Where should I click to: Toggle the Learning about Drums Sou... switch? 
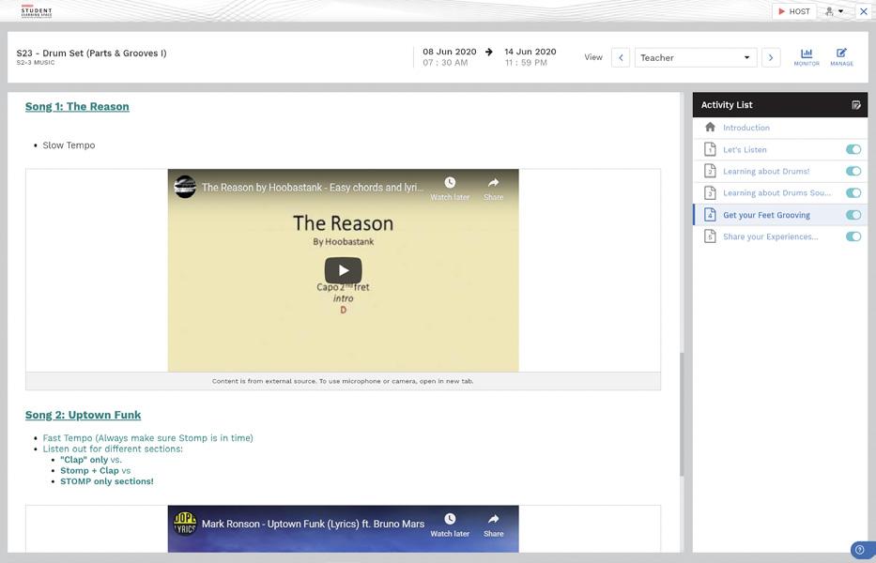pos(853,192)
